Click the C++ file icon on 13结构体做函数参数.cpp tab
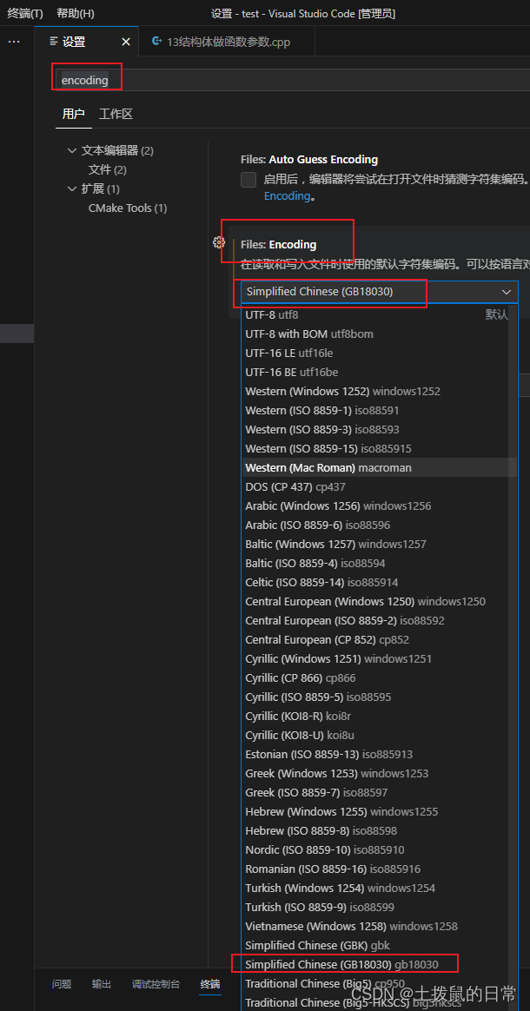The image size is (530, 1011). [156, 42]
